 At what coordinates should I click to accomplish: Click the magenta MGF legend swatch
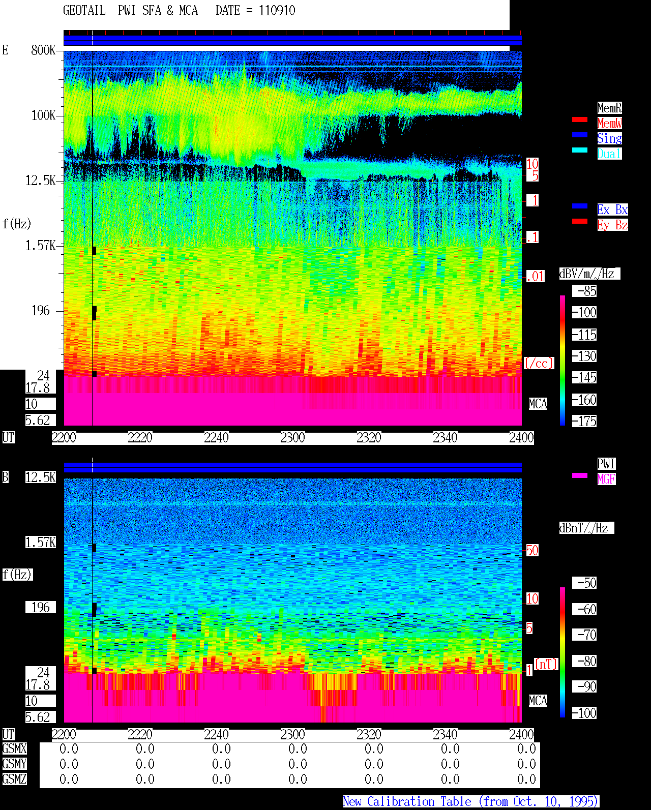(x=580, y=475)
